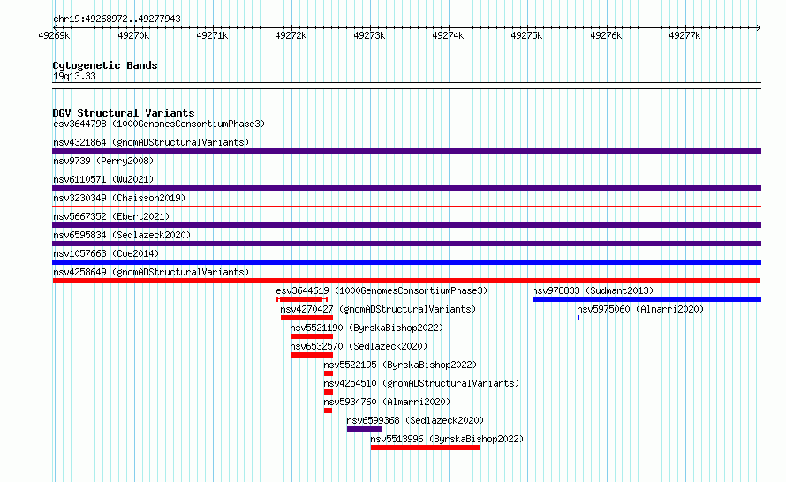Open nsv978833 (Sudmant2013) label
This screenshot has height=482, width=786.
click(593, 290)
